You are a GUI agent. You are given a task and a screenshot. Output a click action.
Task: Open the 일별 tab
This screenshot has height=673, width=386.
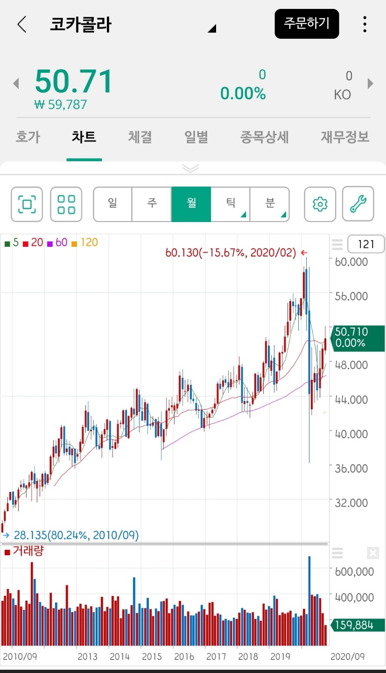pos(196,137)
